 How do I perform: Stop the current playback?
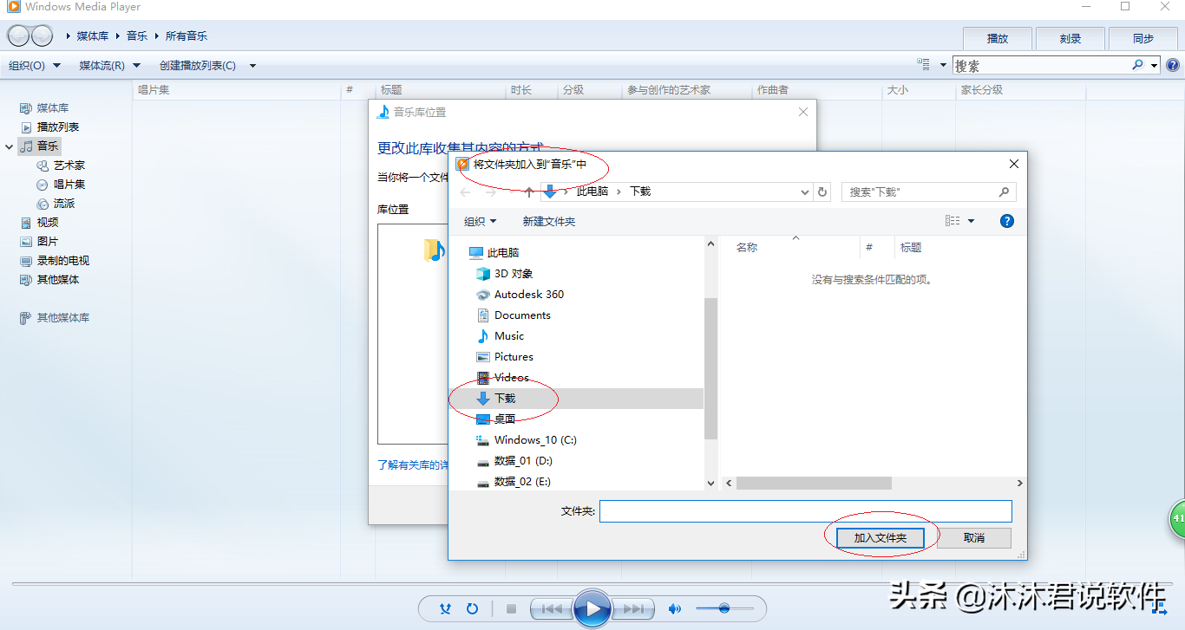[x=511, y=608]
